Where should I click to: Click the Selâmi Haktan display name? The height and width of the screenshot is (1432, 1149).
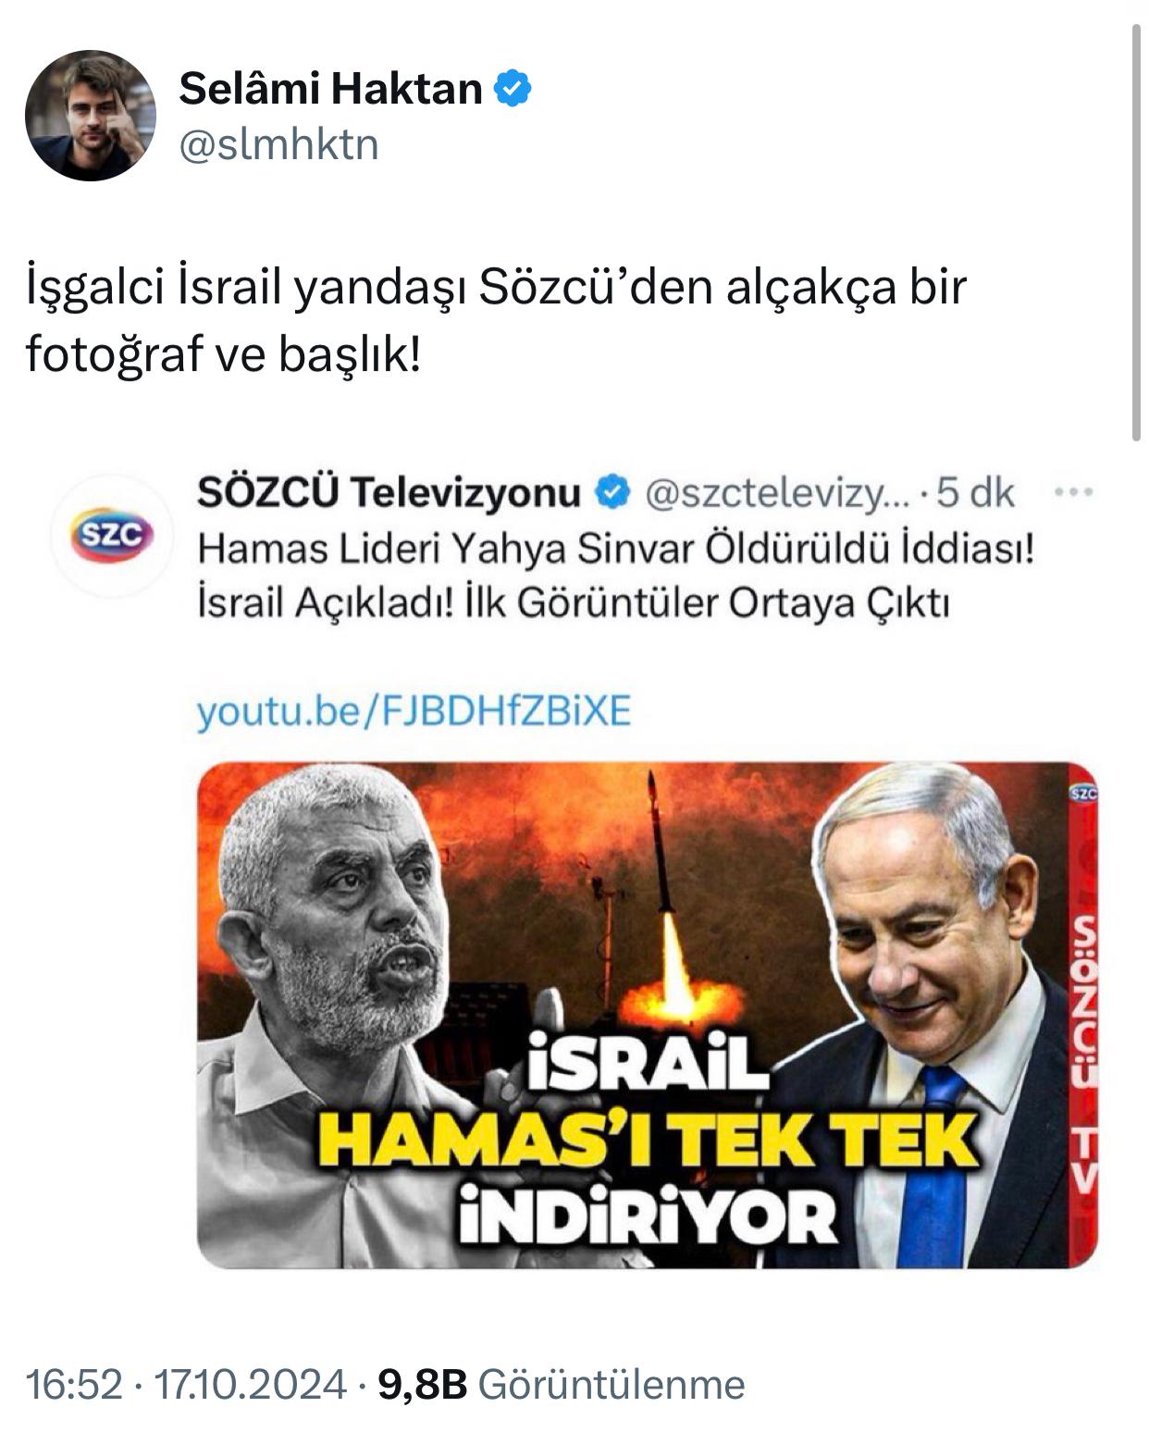click(330, 89)
